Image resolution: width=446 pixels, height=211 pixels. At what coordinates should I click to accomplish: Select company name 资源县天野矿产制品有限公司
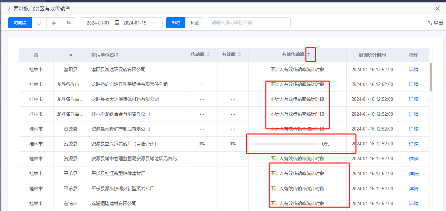[120, 129]
